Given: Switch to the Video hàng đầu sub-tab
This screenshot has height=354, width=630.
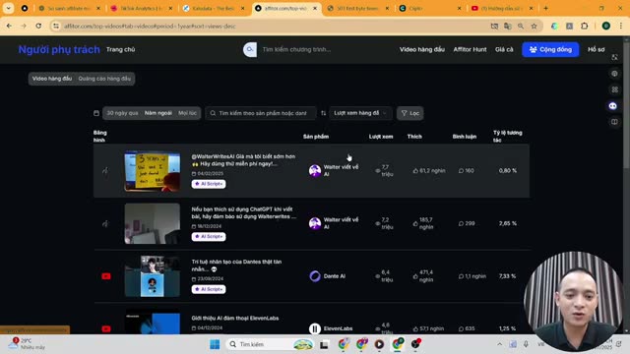Looking at the screenshot, I should (52, 79).
